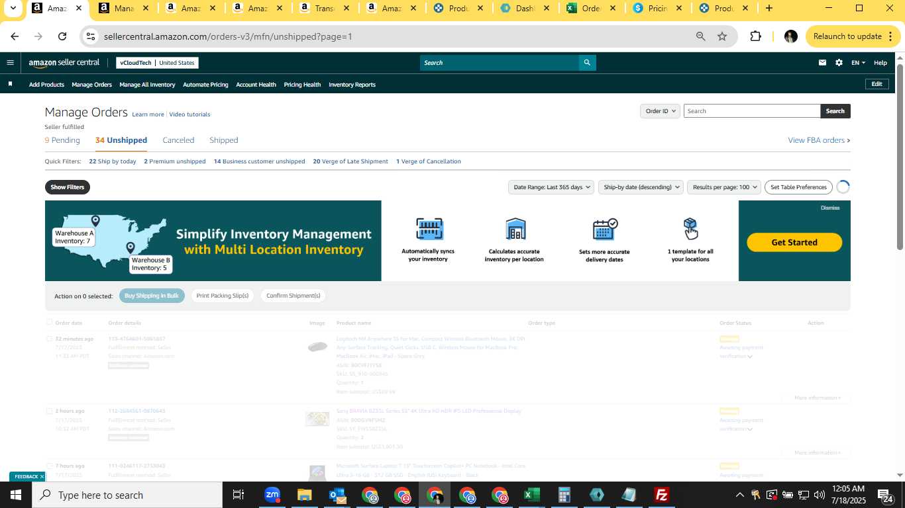This screenshot has width=905, height=508.
Task: Tick the select-all orders checkbox
Action: (49, 323)
